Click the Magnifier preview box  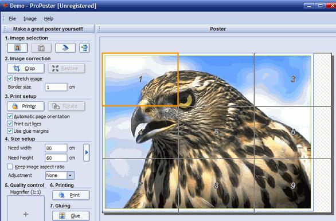tap(26, 208)
